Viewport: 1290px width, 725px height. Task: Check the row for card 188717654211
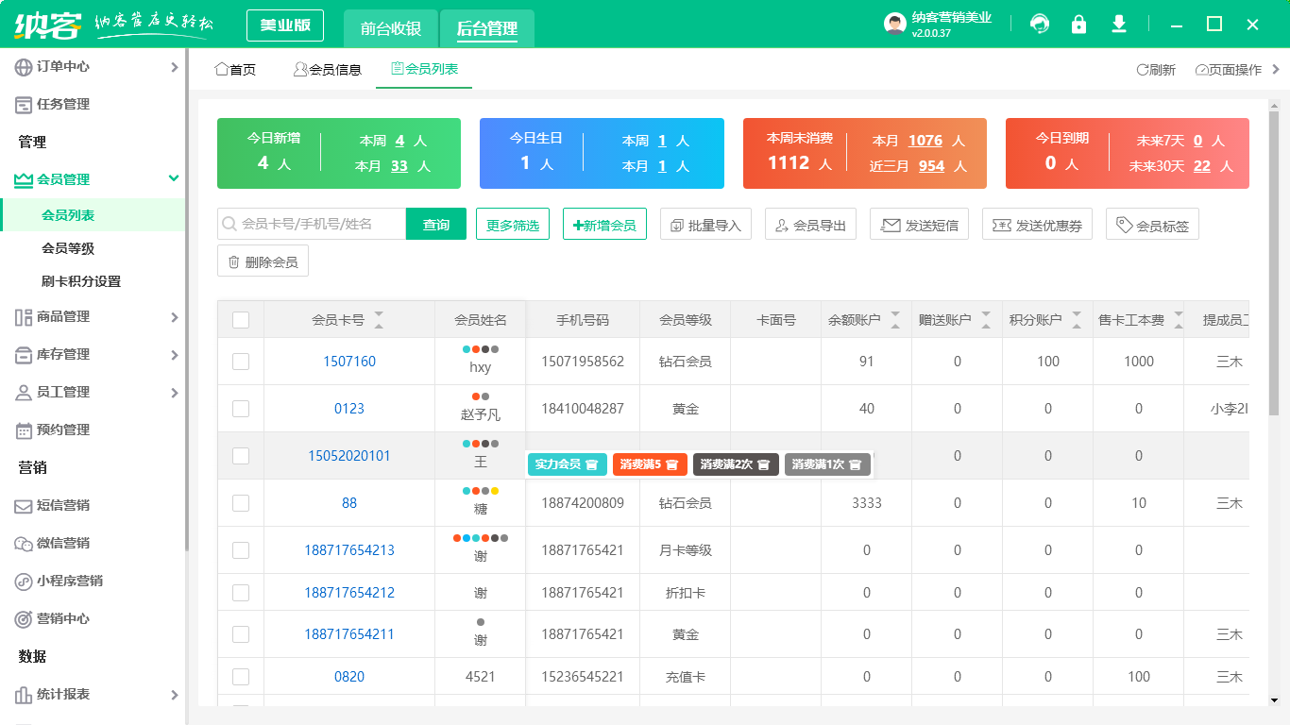click(x=241, y=634)
